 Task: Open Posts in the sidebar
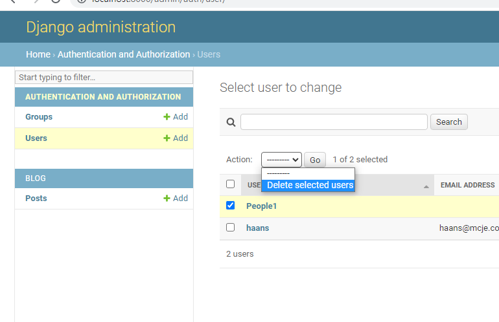36,198
